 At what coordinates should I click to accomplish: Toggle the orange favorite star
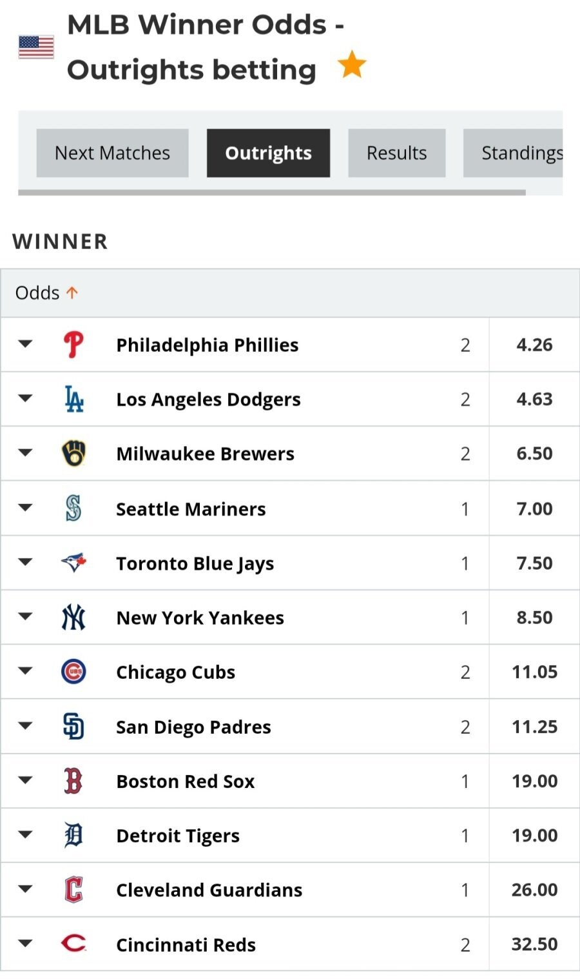(x=352, y=65)
